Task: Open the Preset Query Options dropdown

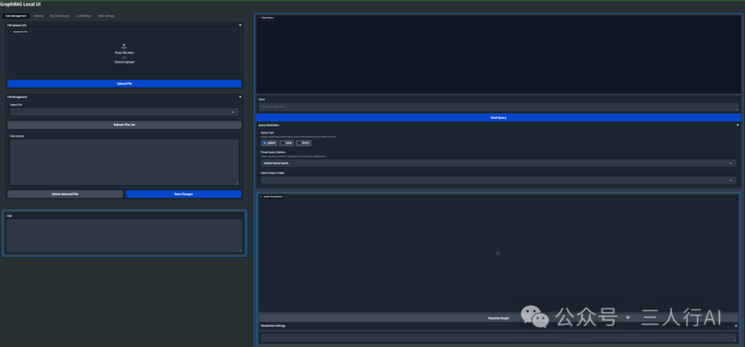Action: pos(499,163)
